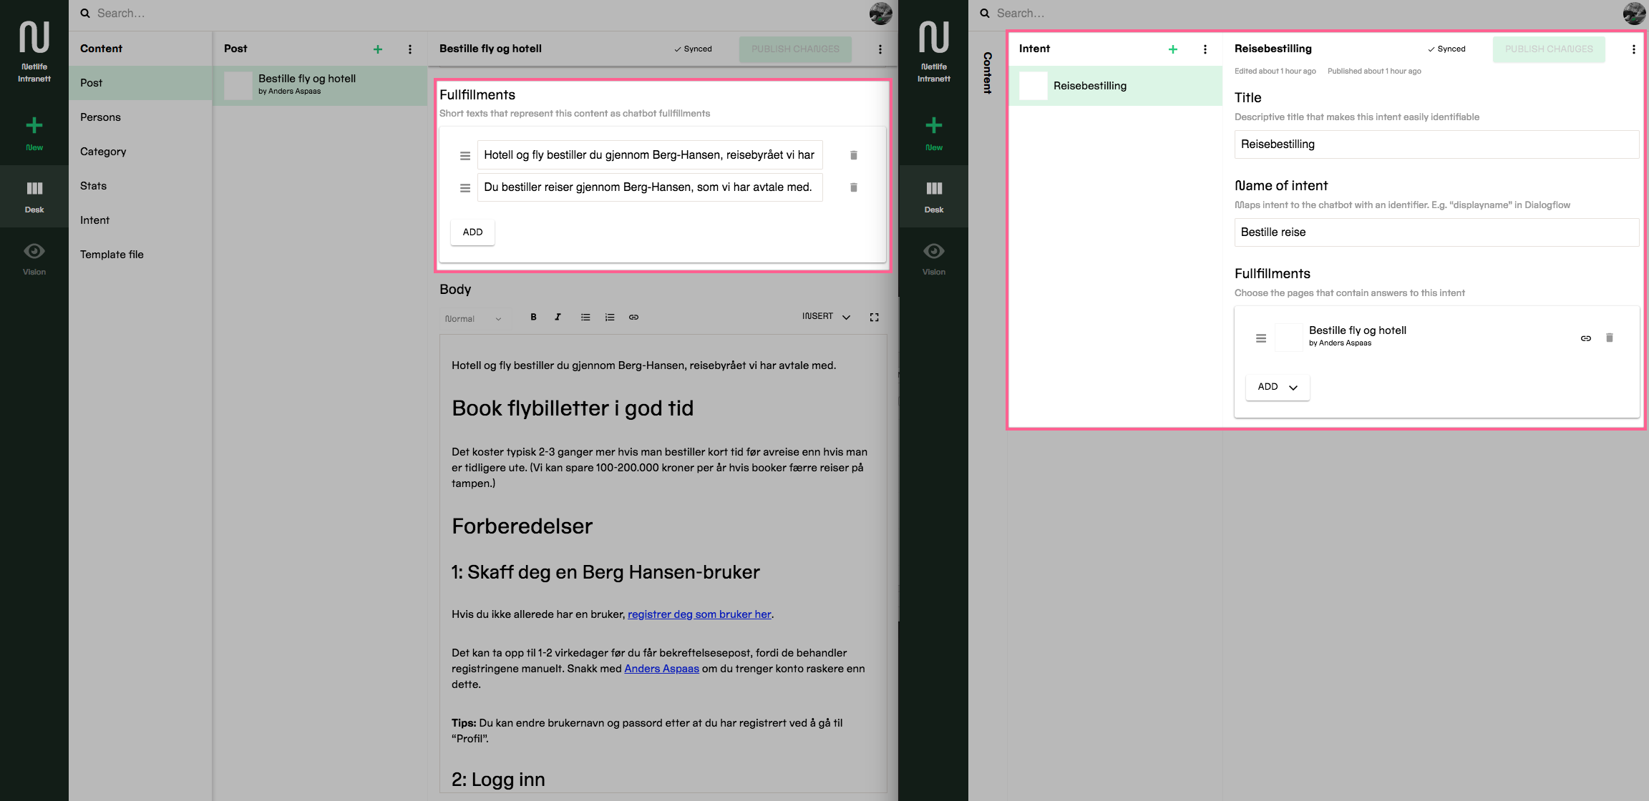Open link icon for Bestille fly og hotell reference
Image resolution: width=1649 pixels, height=801 pixels.
point(1586,338)
